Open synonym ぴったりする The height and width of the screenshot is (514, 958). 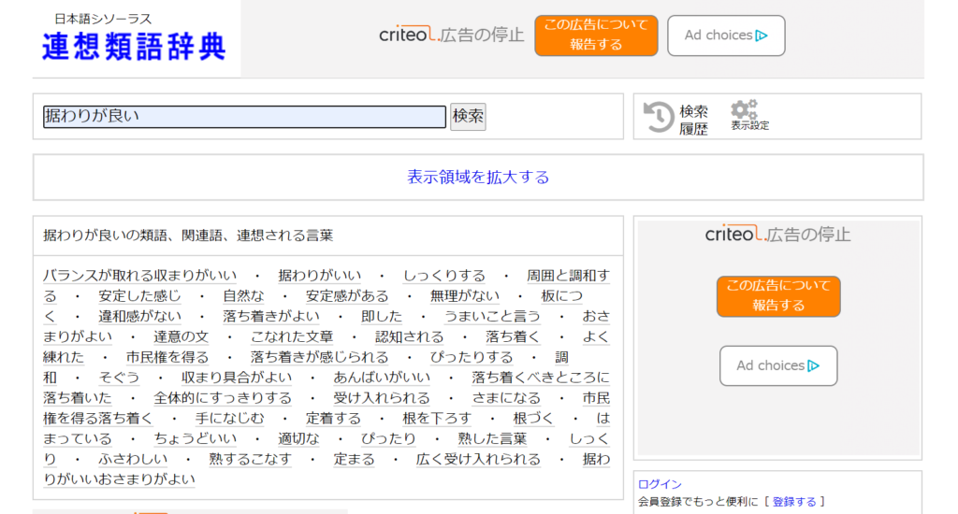[472, 357]
